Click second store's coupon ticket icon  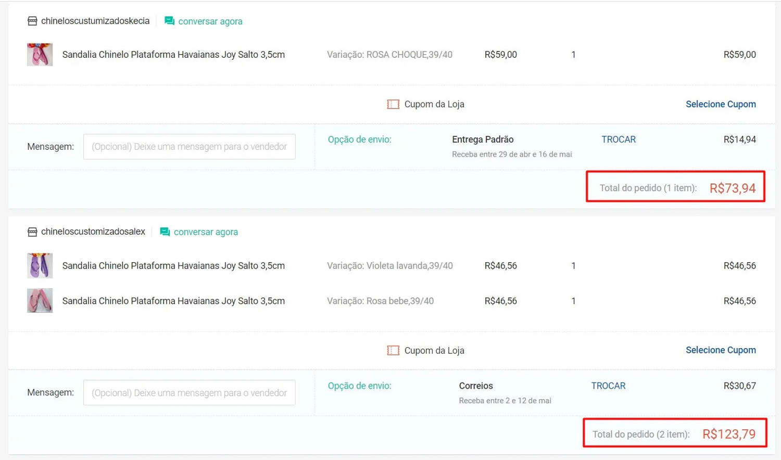click(393, 350)
